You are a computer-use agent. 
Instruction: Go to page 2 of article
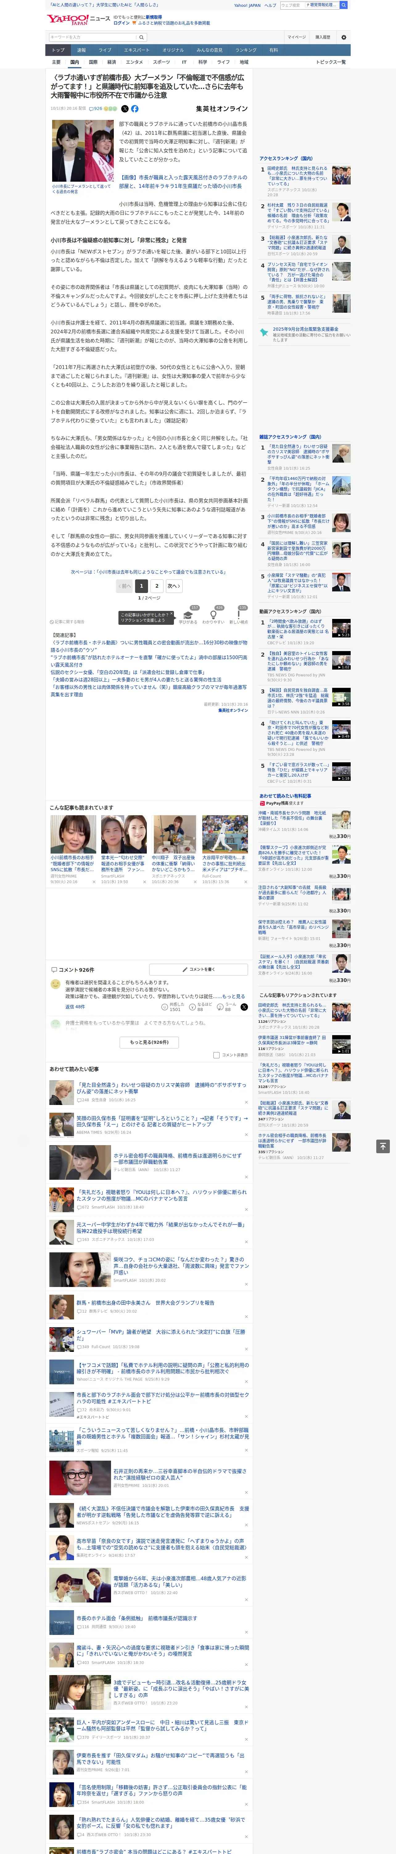coord(157,586)
